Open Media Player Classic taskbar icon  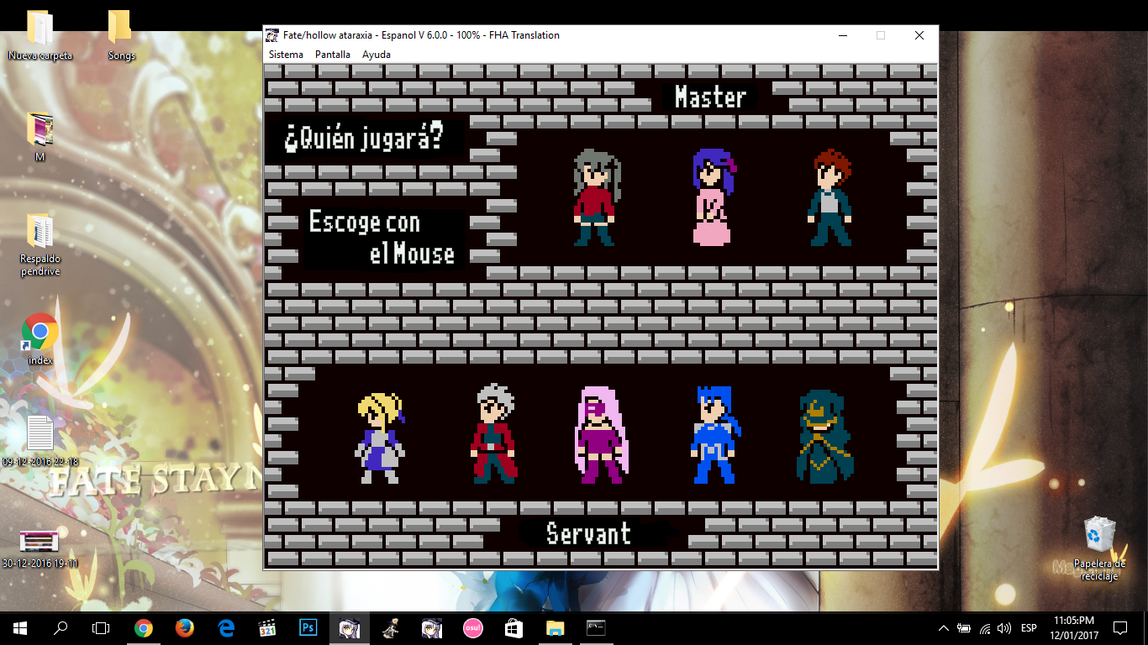point(267,627)
